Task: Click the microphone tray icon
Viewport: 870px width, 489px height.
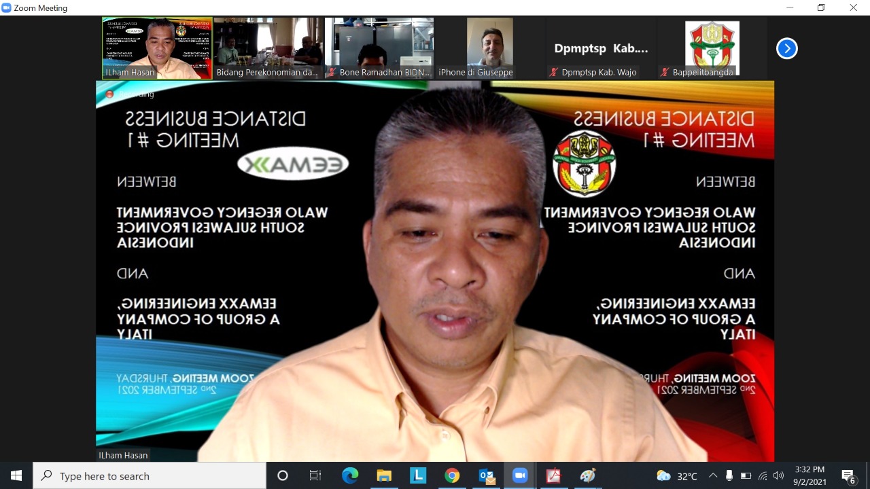Action: [x=729, y=475]
